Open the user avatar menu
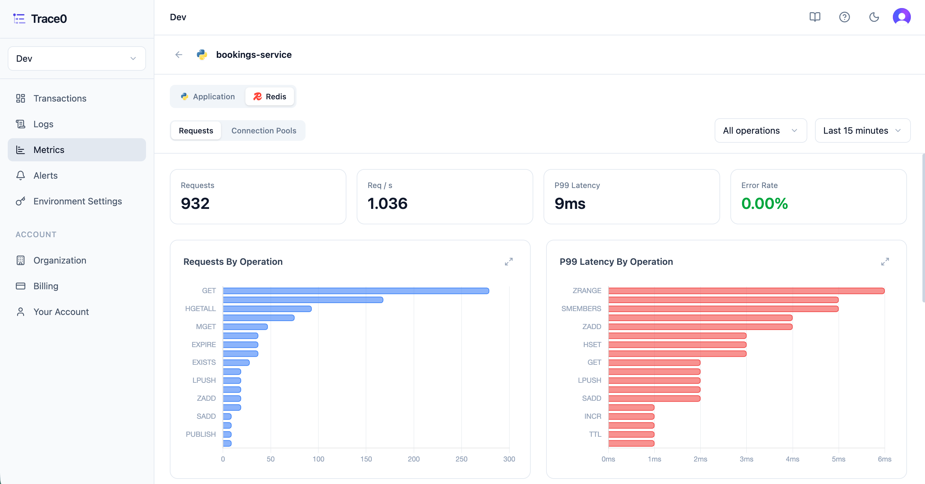 [901, 17]
